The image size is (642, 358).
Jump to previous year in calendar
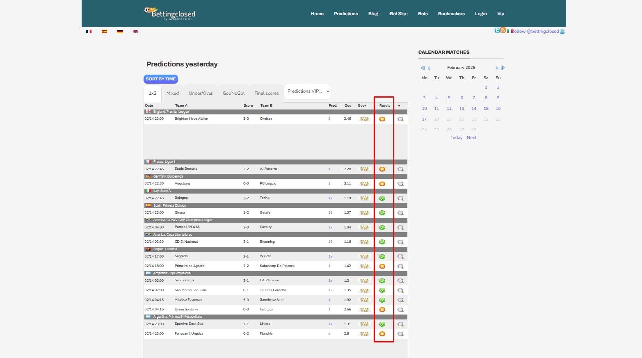[x=423, y=68]
